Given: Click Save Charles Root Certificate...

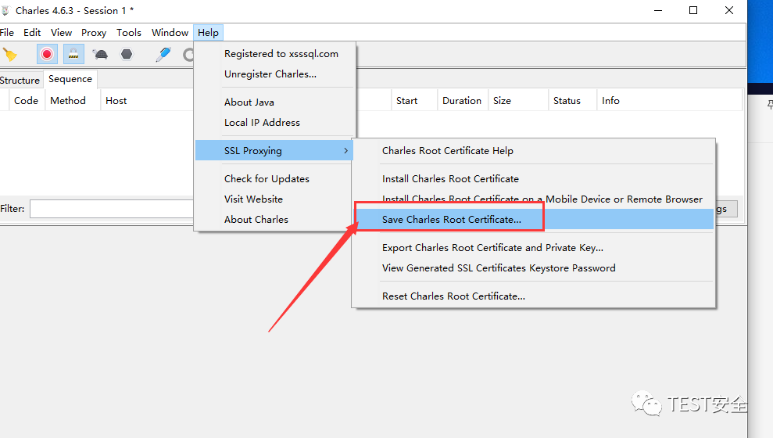Looking at the screenshot, I should pos(533,220).
